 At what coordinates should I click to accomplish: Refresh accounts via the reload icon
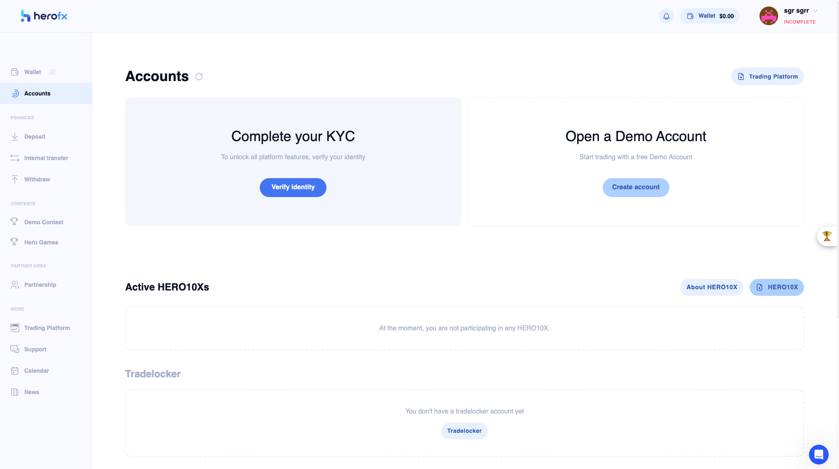199,77
